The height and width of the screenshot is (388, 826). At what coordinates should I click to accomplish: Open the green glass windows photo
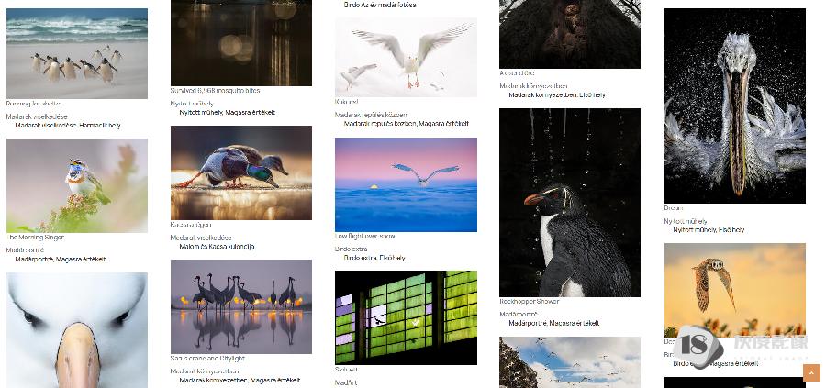[407, 317]
